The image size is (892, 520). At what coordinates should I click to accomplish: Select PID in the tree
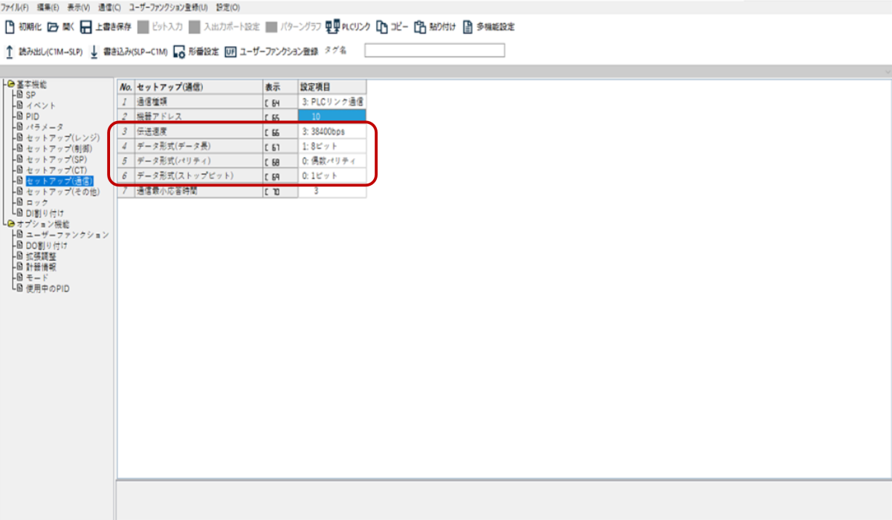tap(33, 116)
